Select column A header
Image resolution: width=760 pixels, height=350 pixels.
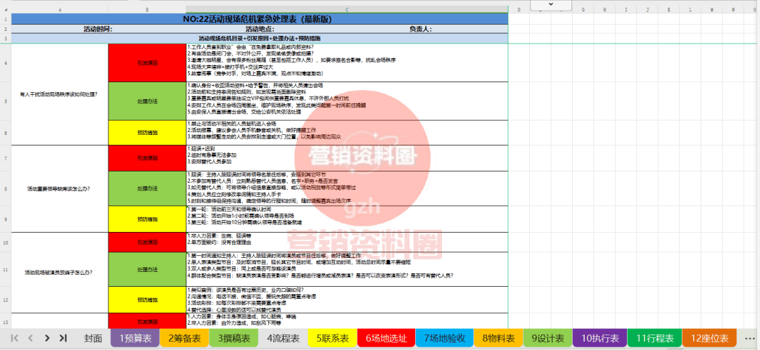coord(60,10)
